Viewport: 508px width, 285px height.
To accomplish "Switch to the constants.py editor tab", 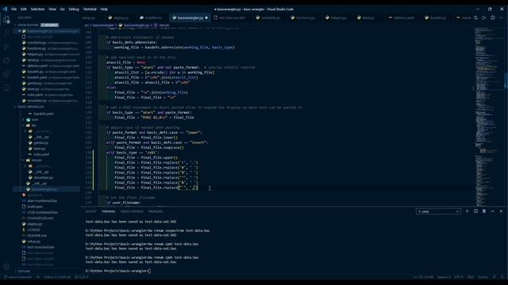I will [x=268, y=17].
